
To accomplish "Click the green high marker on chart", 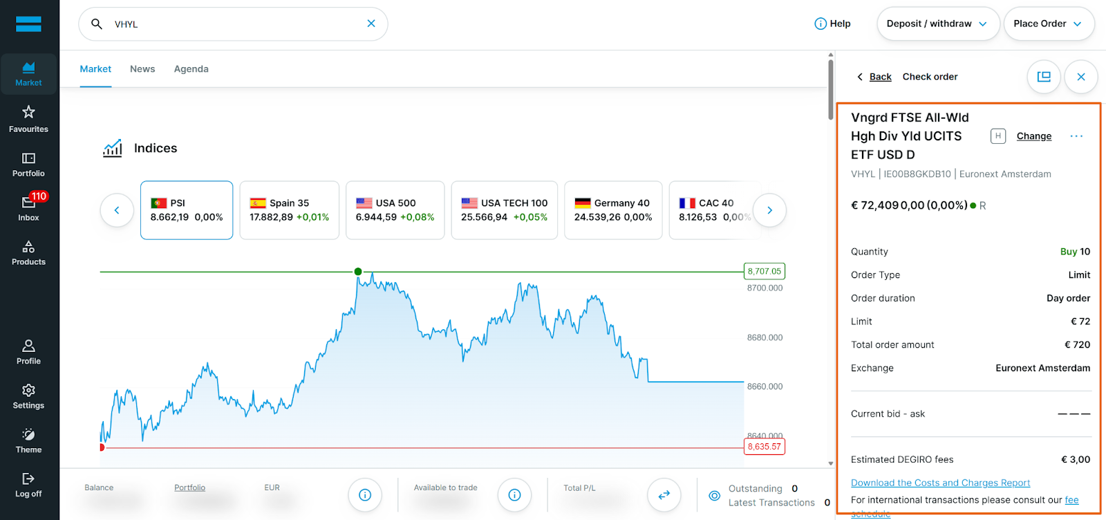I will [358, 272].
